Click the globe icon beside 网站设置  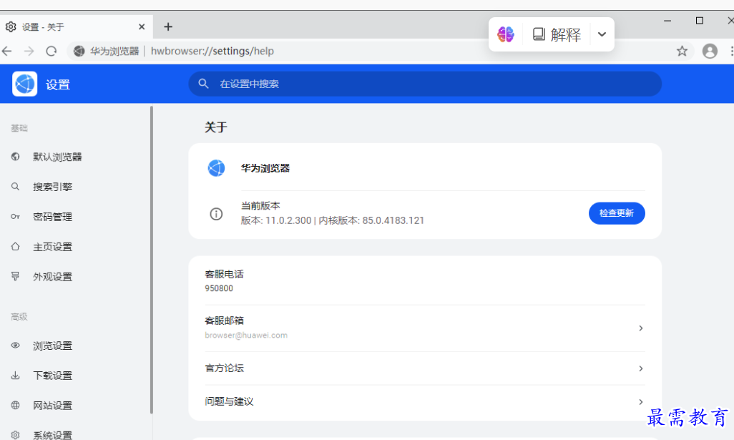point(16,406)
